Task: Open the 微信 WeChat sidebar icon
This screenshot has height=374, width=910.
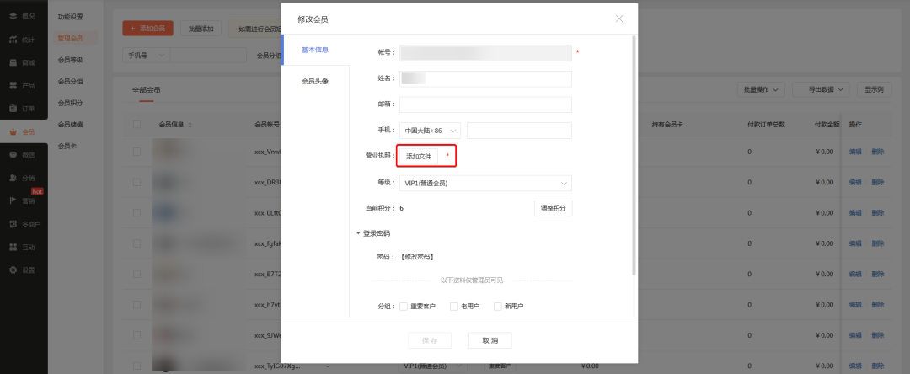Action: click(13, 154)
